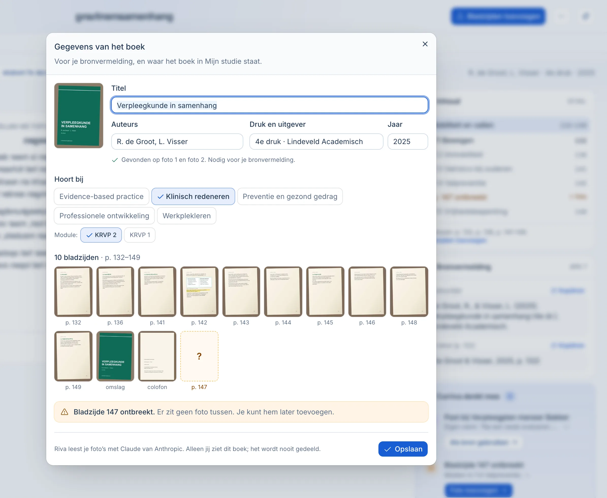Edit the Jaar field showing 2025
607x498 pixels.
(408, 142)
